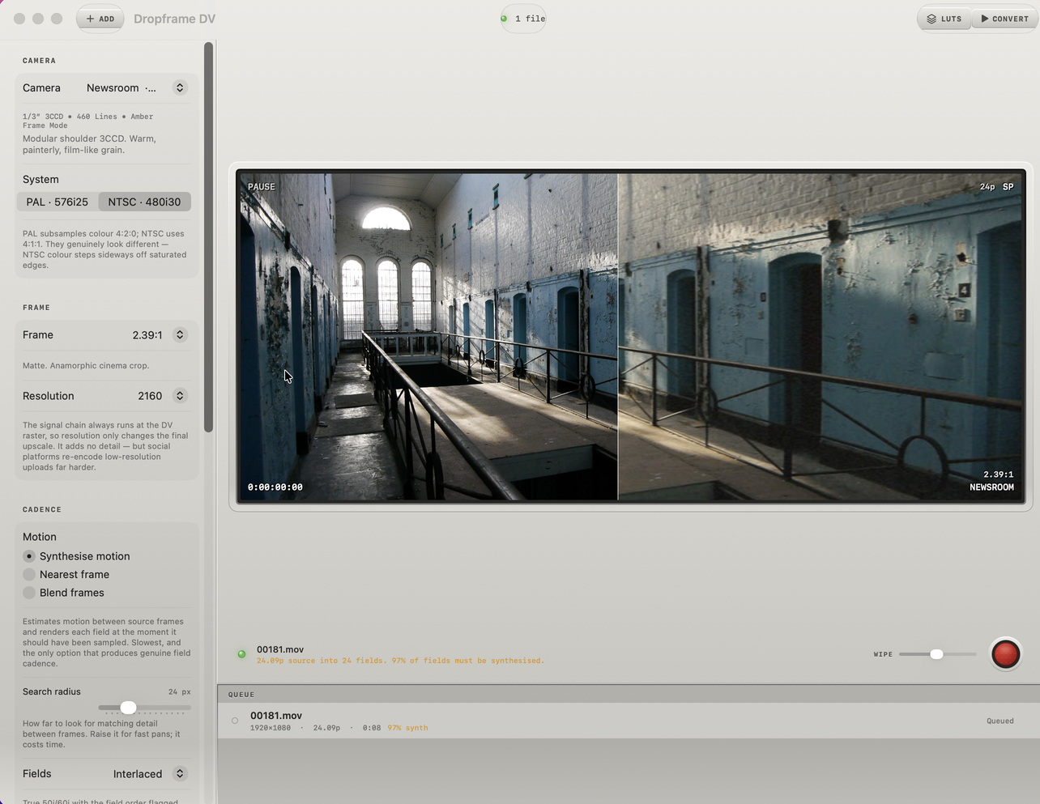Click the red record button
The width and height of the screenshot is (1040, 804).
tap(1006, 654)
